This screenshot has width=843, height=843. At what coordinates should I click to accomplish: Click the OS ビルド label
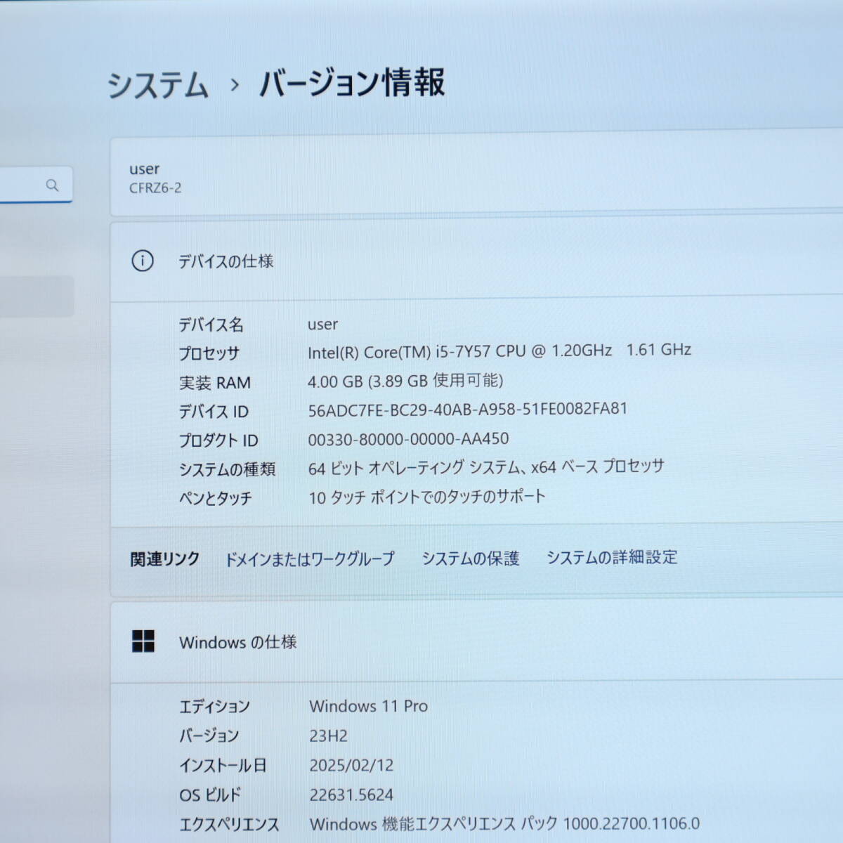pos(210,795)
